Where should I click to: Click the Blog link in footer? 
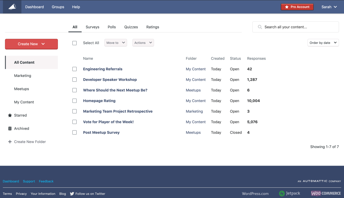tap(63, 194)
